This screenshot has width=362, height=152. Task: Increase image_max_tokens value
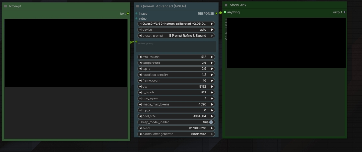212,104
